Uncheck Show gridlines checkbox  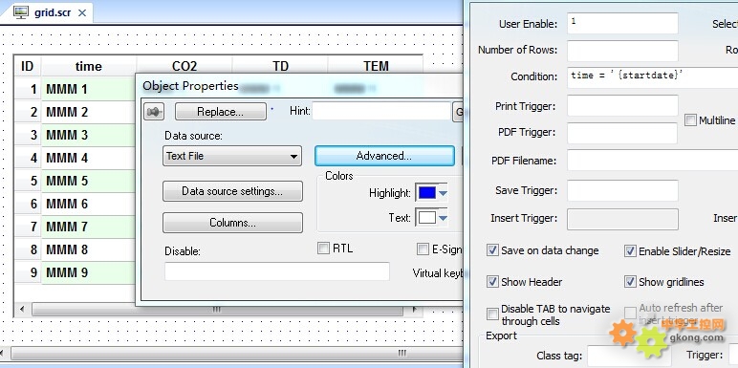coord(630,282)
